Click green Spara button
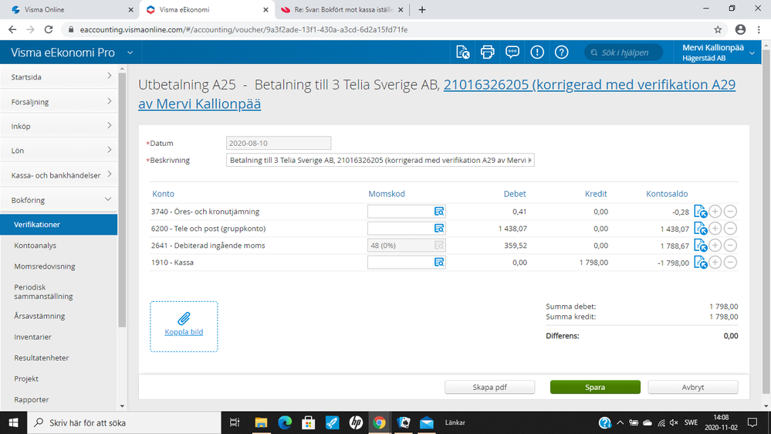This screenshot has height=434, width=771. tap(595, 387)
